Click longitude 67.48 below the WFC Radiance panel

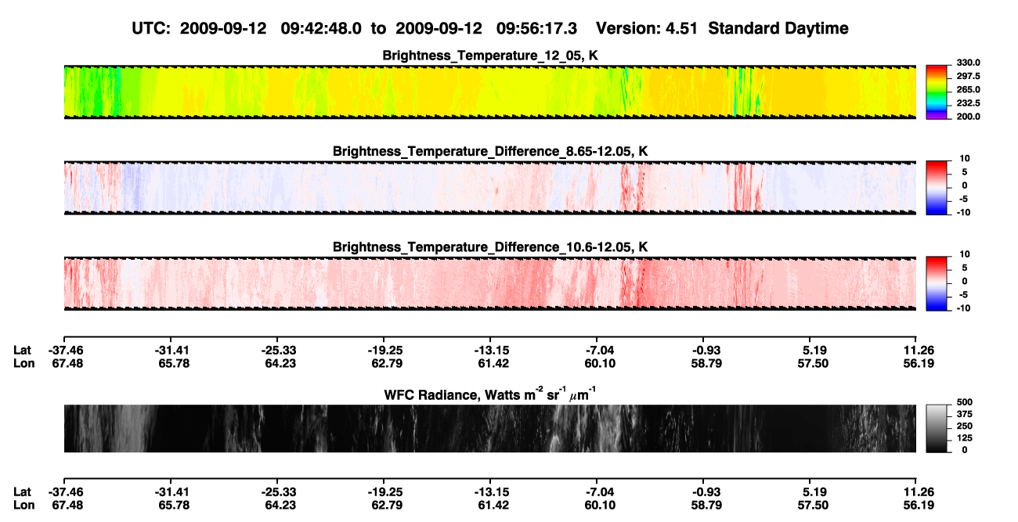pos(66,505)
